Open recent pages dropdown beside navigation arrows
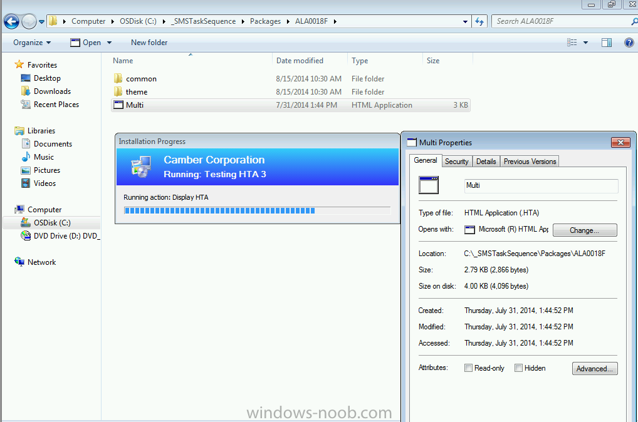Screen dimensions: 638x422 pos(41,22)
